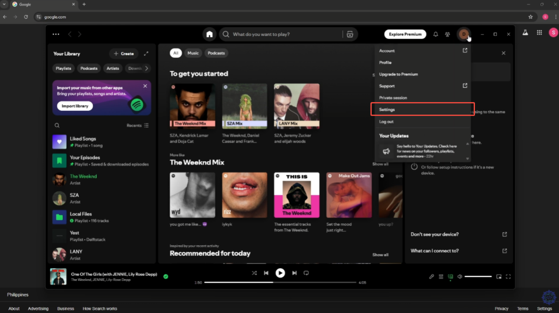Click Explore Premium button
The image size is (559, 313).
[x=405, y=34]
